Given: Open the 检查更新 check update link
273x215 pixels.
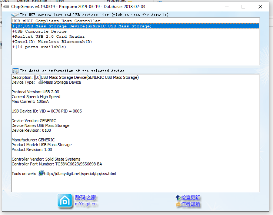Looking at the screenshot, I should tap(190, 198).
